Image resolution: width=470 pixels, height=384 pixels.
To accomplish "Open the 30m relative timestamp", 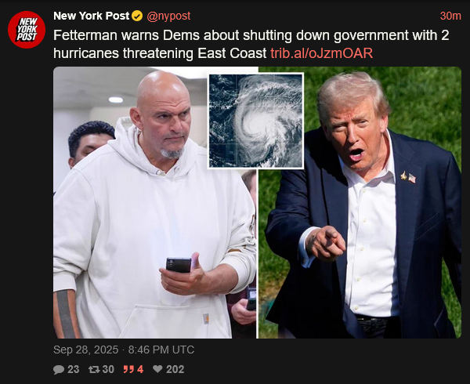I will tap(450, 16).
